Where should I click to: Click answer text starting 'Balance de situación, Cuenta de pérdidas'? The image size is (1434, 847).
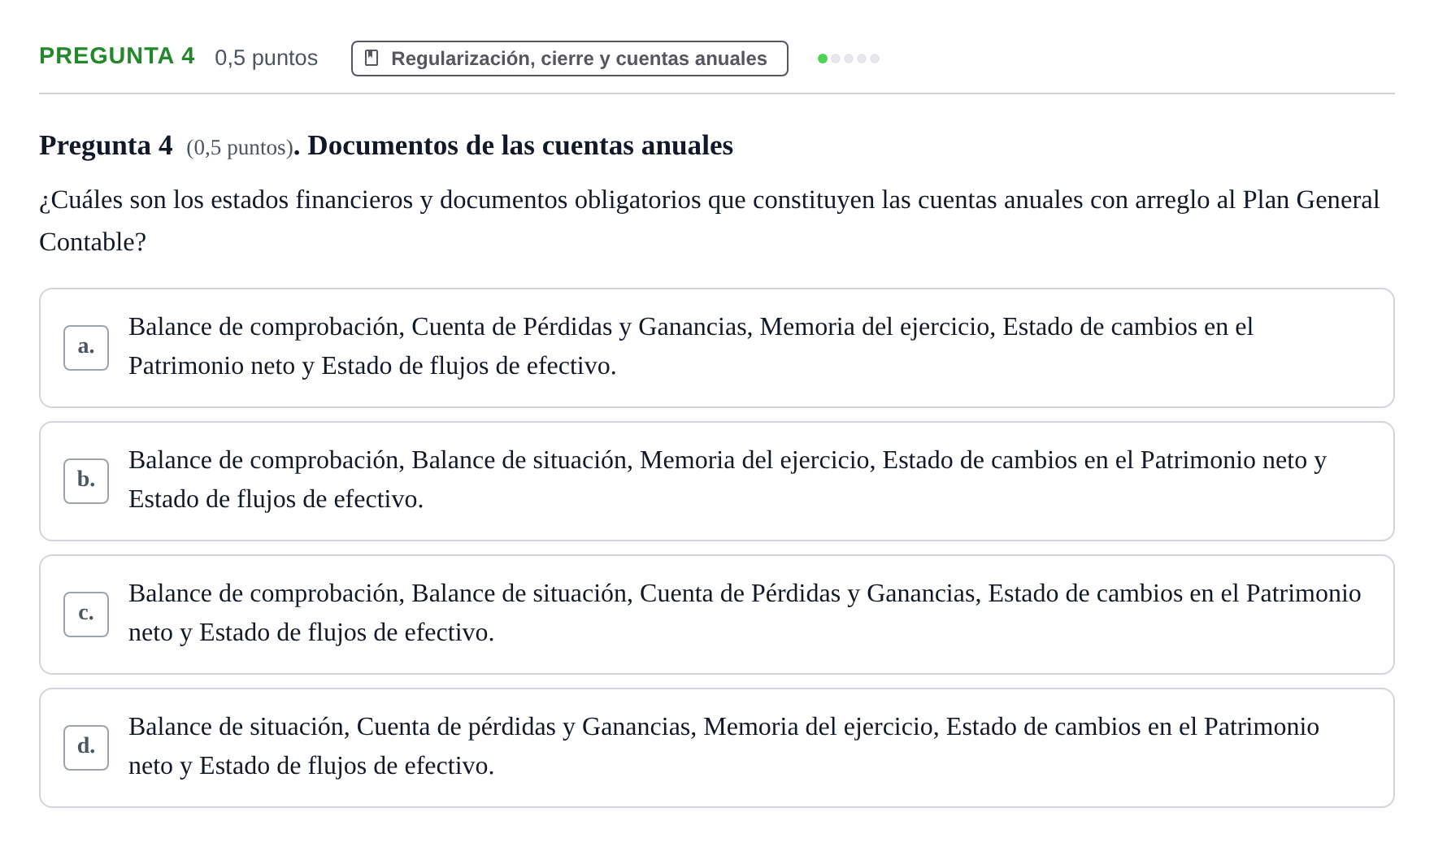tap(724, 746)
